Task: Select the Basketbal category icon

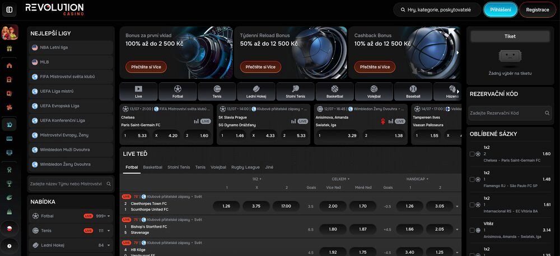Action: click(335, 92)
